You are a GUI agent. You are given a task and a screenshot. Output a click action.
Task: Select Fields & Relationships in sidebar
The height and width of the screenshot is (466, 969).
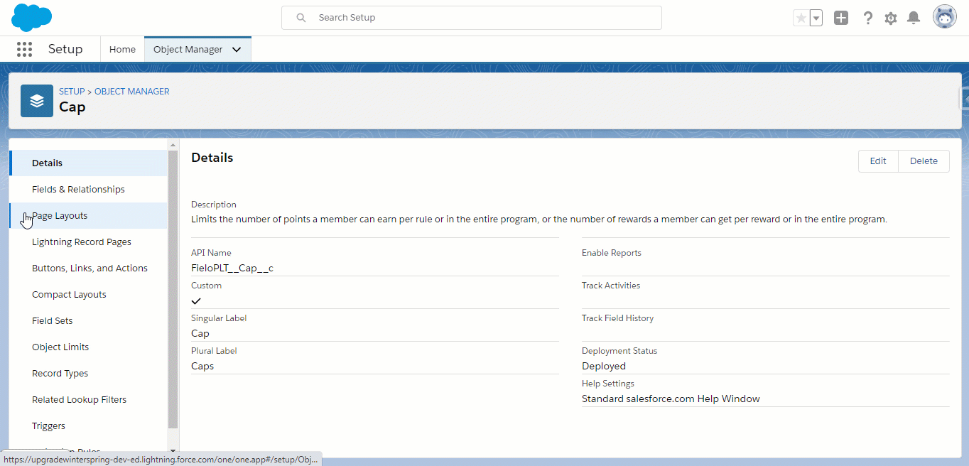pyautogui.click(x=78, y=190)
